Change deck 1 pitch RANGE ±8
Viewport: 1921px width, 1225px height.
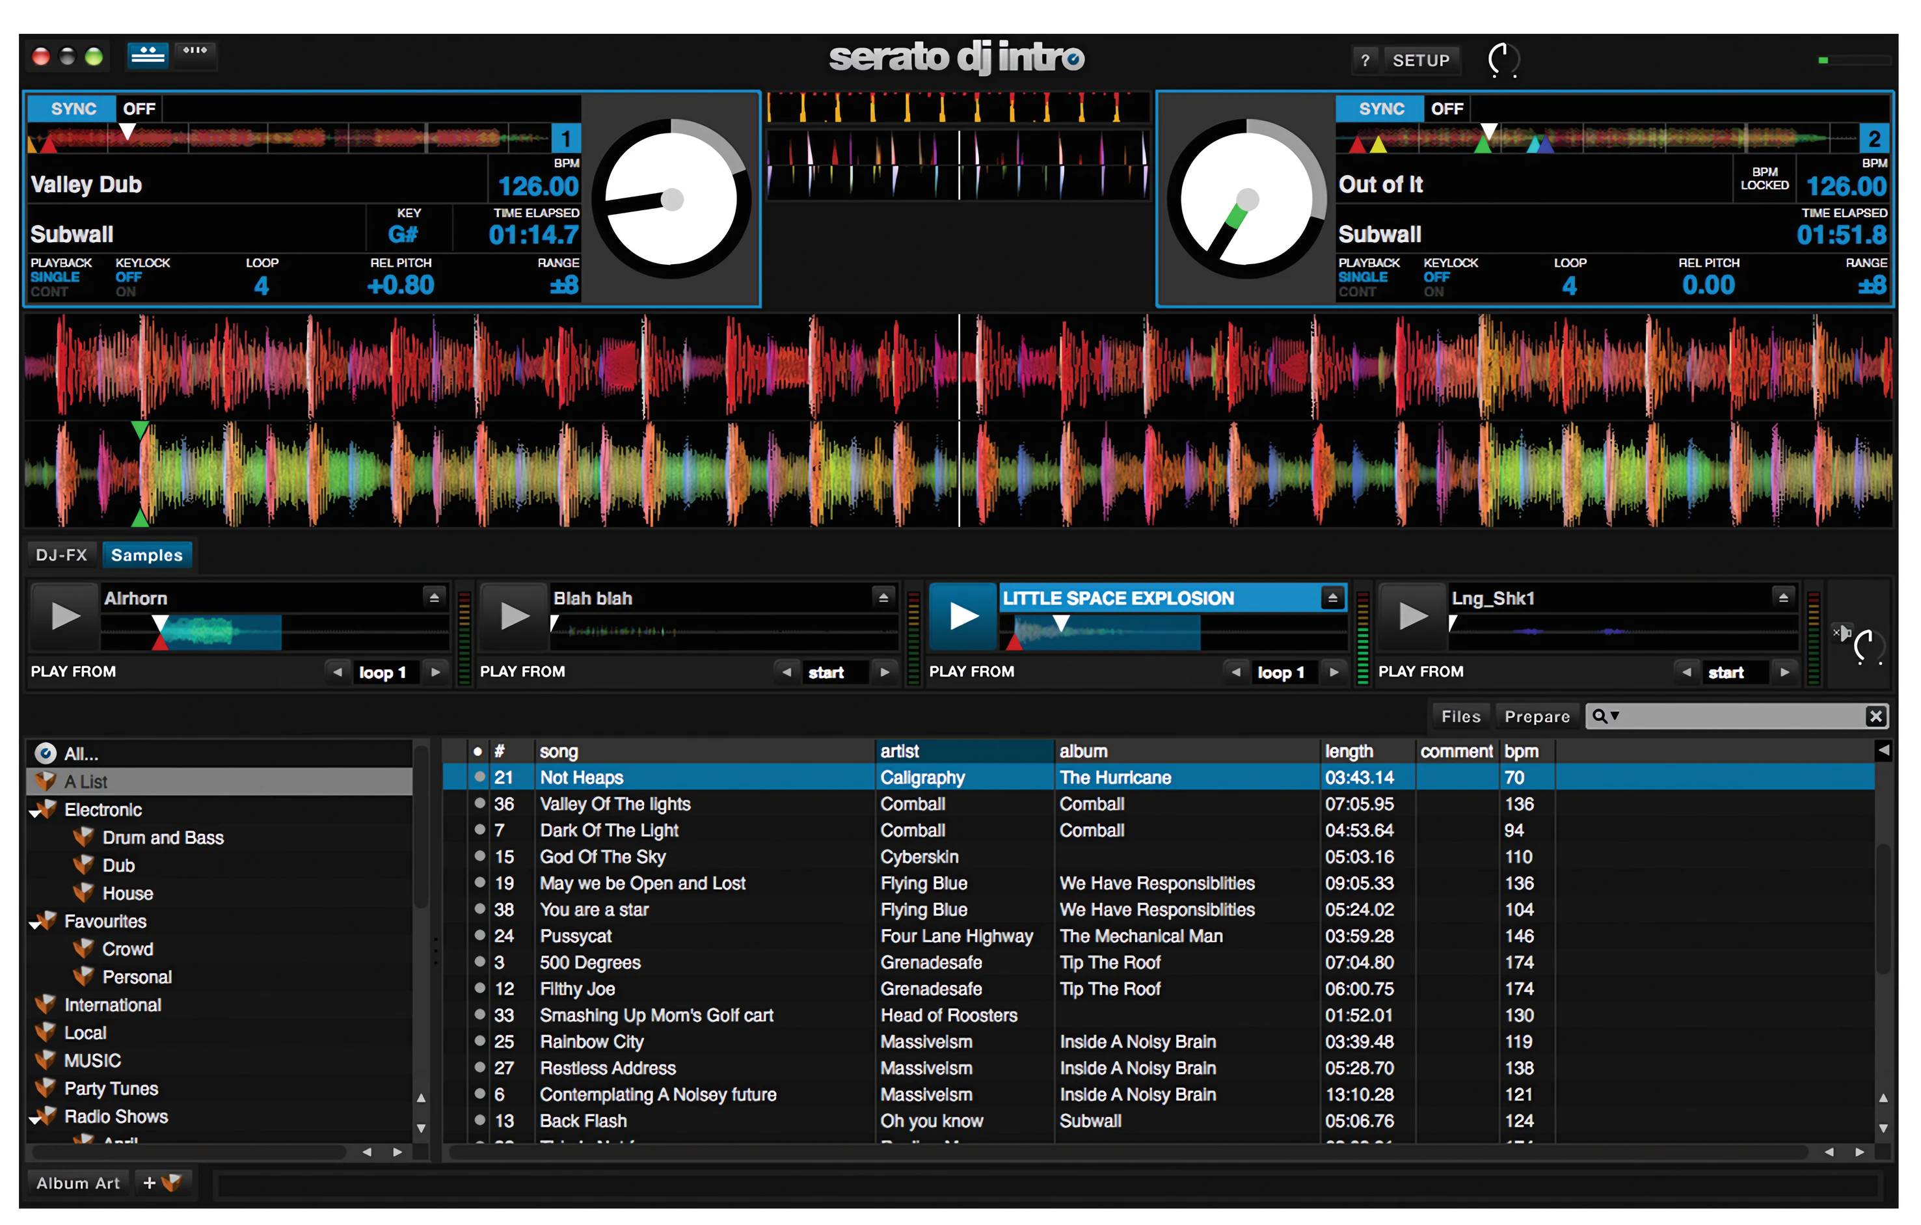[x=563, y=285]
